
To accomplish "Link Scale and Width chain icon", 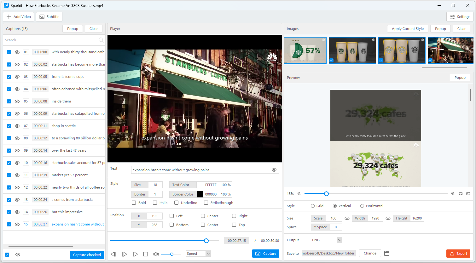I will coord(347,218).
